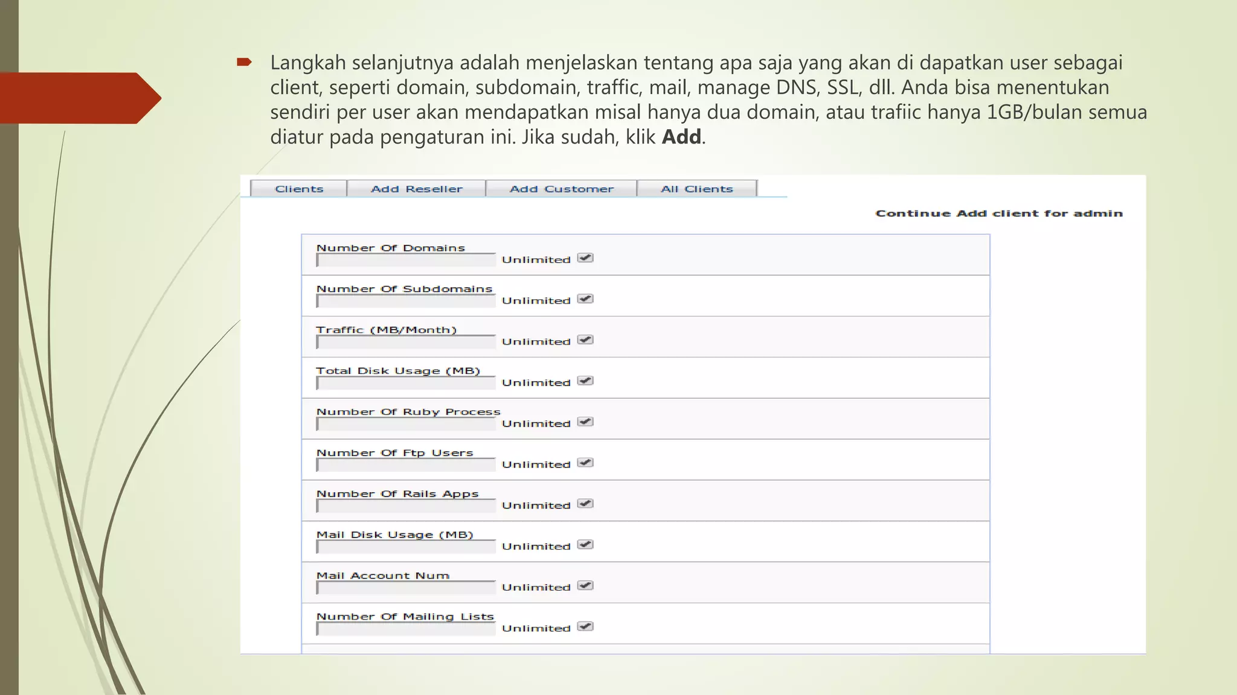The image size is (1237, 695).
Task: Click the 'Number Of Rails Apps' label
Action: point(397,494)
